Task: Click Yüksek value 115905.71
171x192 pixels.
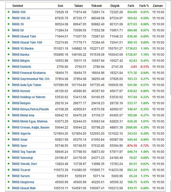Action: coord(97,170)
